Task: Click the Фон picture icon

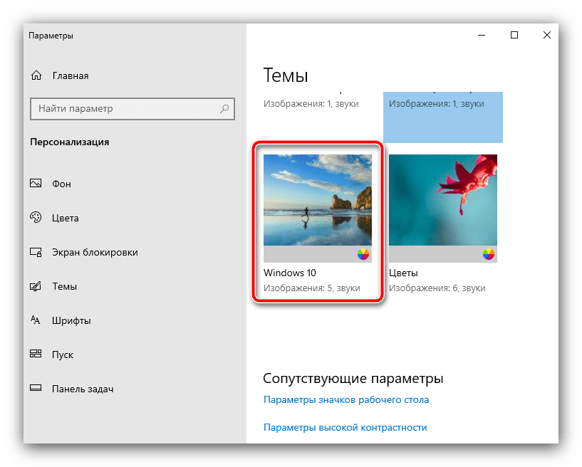Action: point(36,183)
